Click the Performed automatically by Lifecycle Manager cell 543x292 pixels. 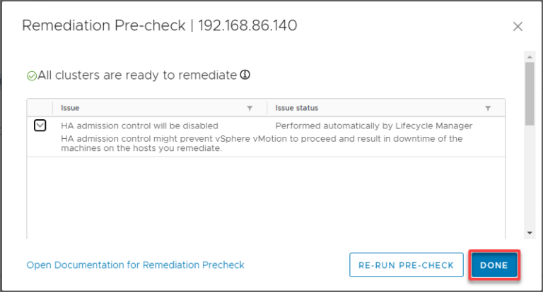[373, 126]
